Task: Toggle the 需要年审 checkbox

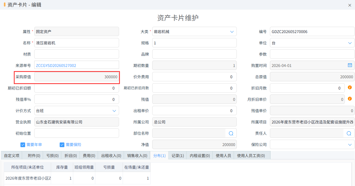Action: point(23,145)
